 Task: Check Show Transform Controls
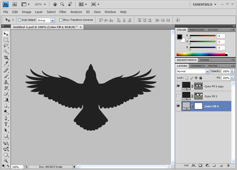pyautogui.click(x=61, y=20)
